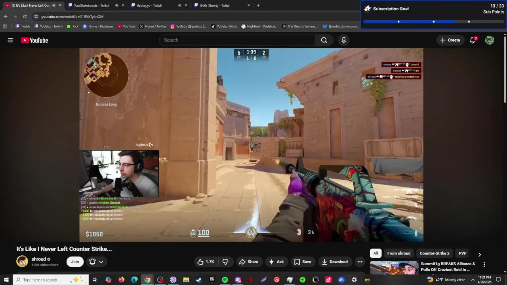Click the video player to pause
Image resolution: width=507 pixels, height=285 pixels.
tap(251, 145)
